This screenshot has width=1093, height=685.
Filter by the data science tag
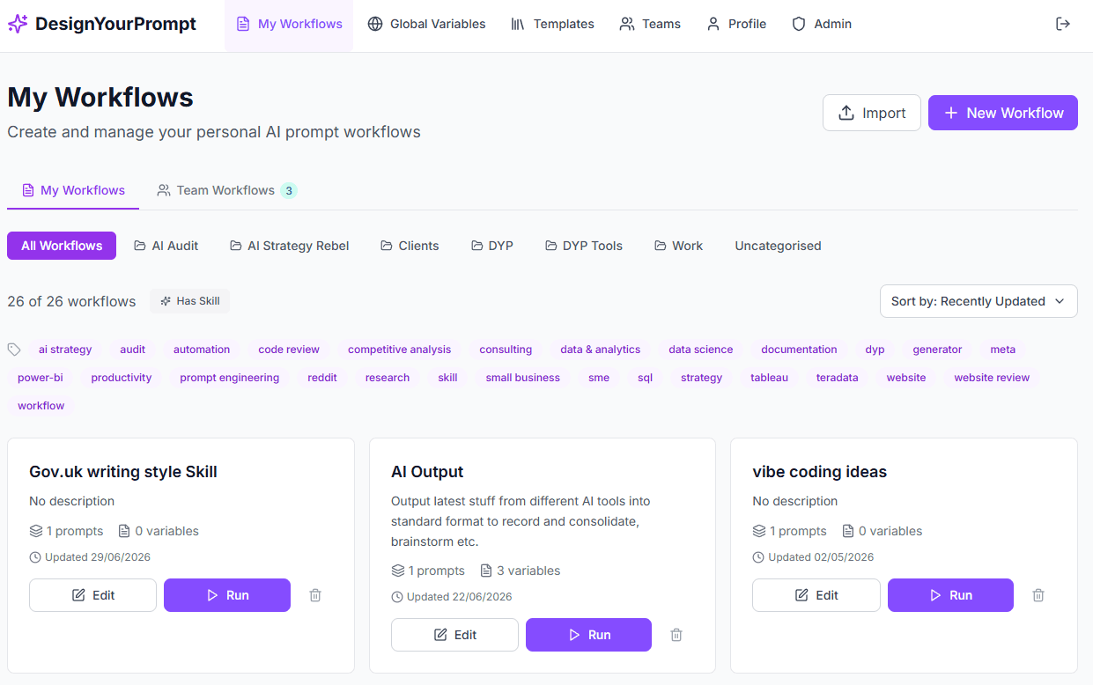[701, 350]
